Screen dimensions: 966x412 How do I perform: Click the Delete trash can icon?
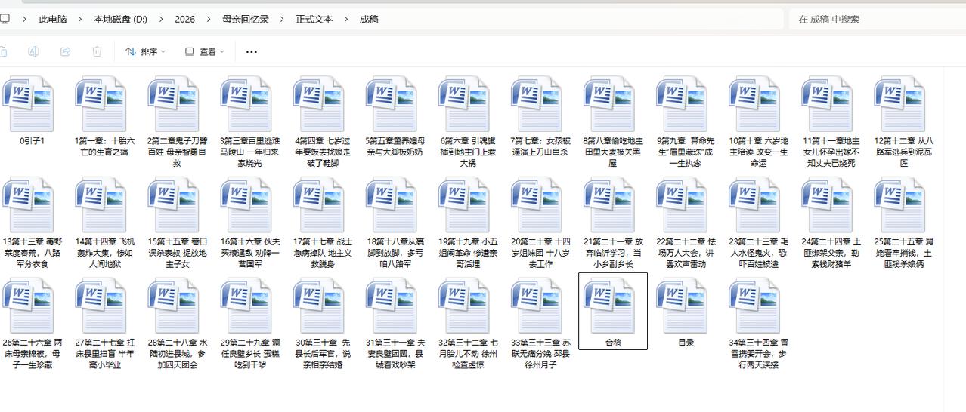pyautogui.click(x=97, y=51)
